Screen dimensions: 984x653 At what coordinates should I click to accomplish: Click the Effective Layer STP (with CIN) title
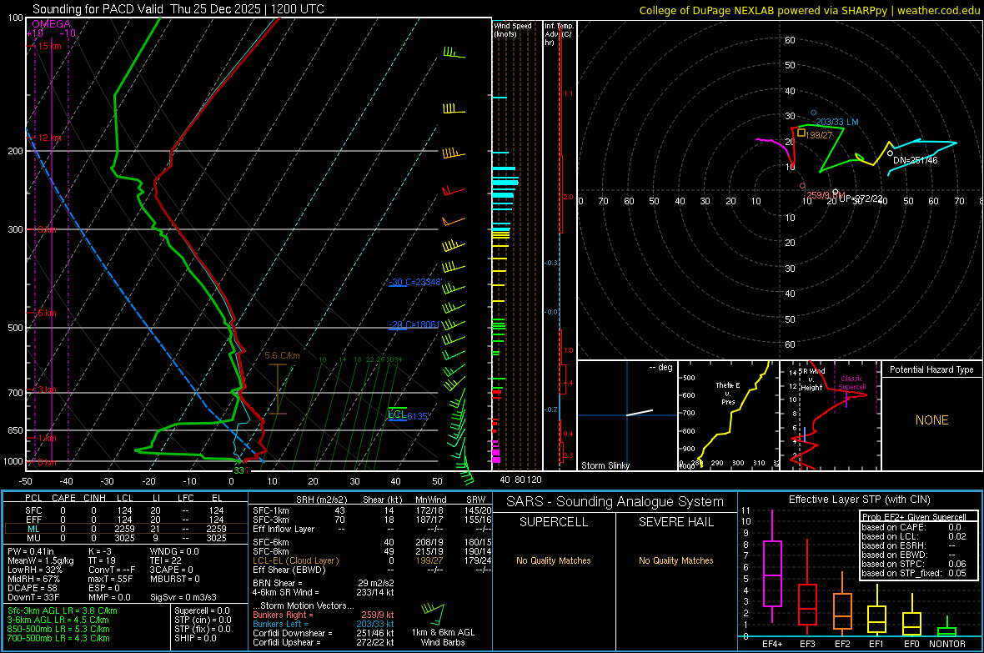[859, 500]
